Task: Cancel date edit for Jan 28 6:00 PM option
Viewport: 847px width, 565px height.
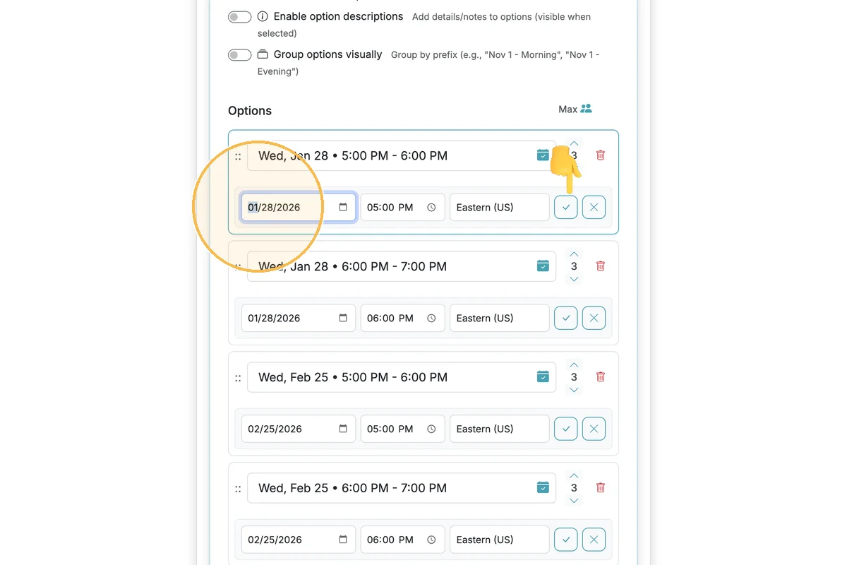Action: [x=594, y=319]
